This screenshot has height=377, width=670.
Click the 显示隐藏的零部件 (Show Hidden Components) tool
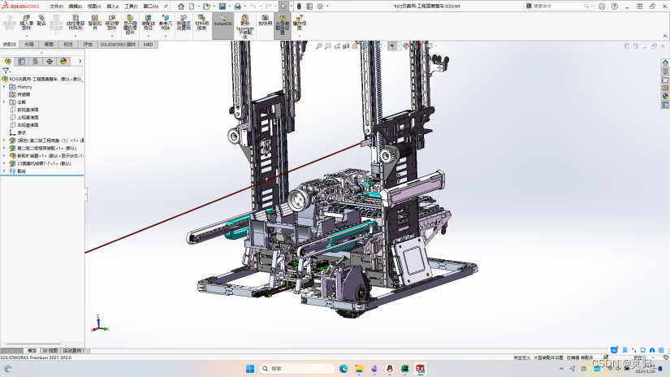click(x=130, y=24)
